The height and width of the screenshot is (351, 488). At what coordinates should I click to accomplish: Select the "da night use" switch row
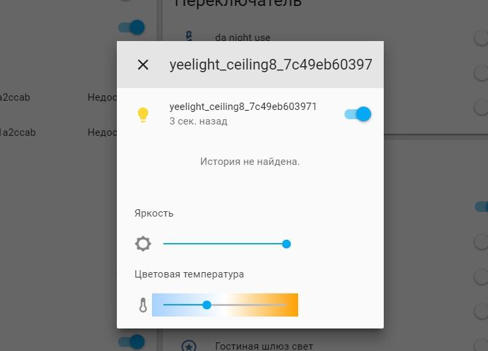pyautogui.click(x=325, y=37)
